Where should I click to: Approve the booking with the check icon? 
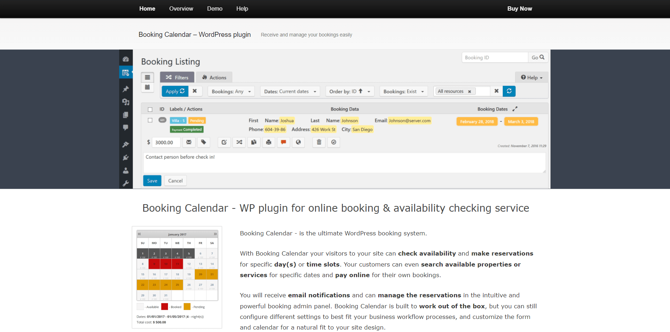333,142
